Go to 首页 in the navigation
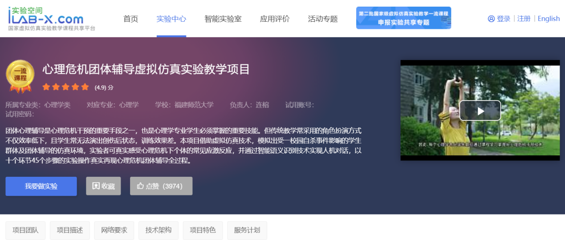Image resolution: width=565 pixels, height=246 pixels. [x=130, y=19]
